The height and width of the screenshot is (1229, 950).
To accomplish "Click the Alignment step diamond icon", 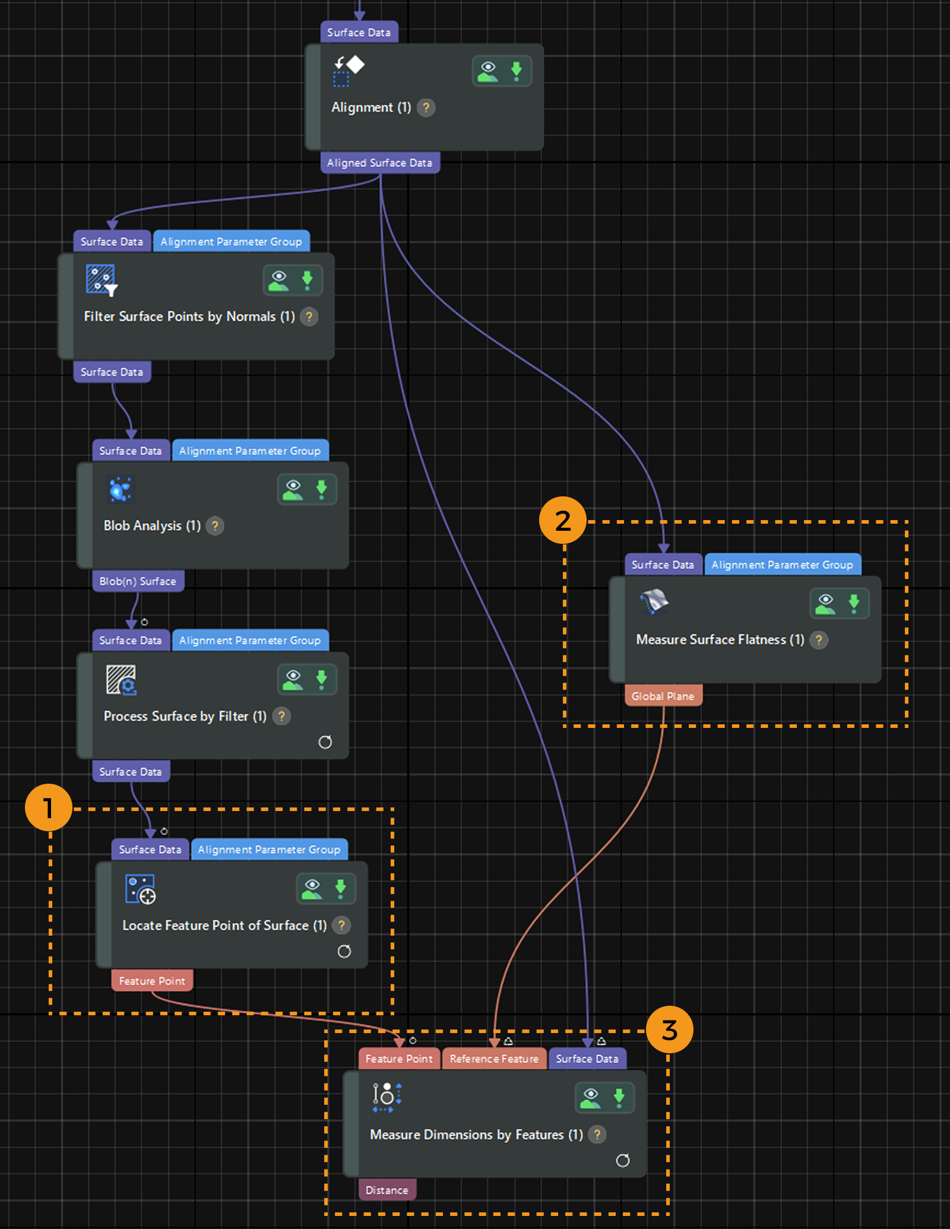I will point(349,70).
